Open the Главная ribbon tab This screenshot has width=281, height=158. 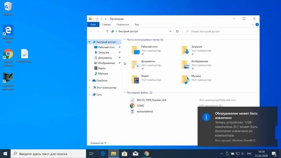tap(106, 25)
